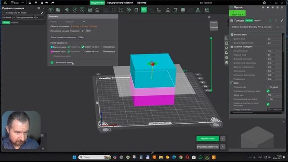Click the green circle icon beside Выполнить разрез
The width and height of the screenshot is (288, 162).
52,63
